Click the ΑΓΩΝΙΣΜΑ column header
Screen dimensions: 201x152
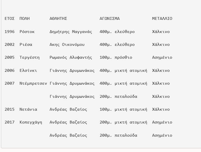pos(109,19)
